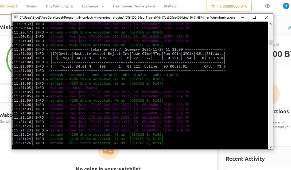Click the wallet icon beside BTC balance
This screenshot has height=170, width=291.
213,6
